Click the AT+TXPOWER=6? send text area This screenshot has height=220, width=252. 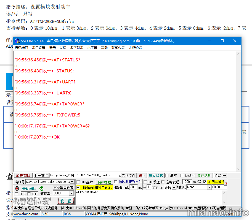pyautogui.click(x=149, y=197)
